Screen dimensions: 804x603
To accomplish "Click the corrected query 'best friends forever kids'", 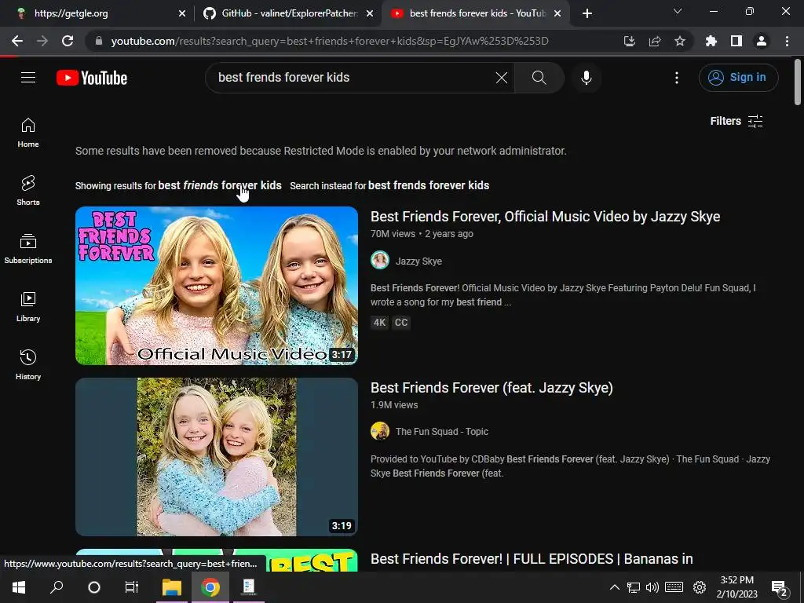I will (x=220, y=185).
